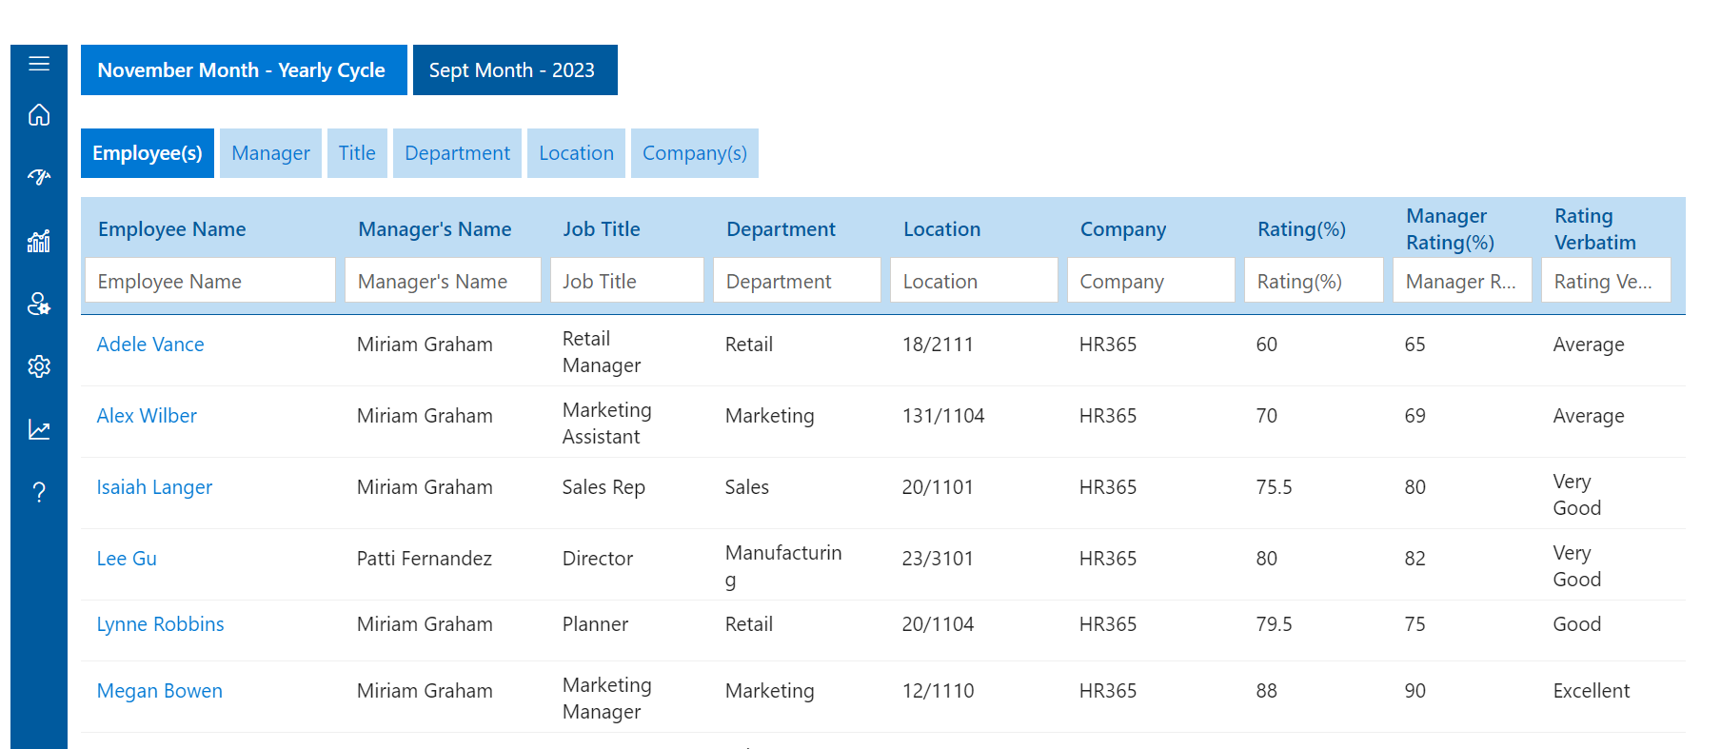The width and height of the screenshot is (1721, 749).
Task: Open the user management sidebar icon
Action: point(39,304)
